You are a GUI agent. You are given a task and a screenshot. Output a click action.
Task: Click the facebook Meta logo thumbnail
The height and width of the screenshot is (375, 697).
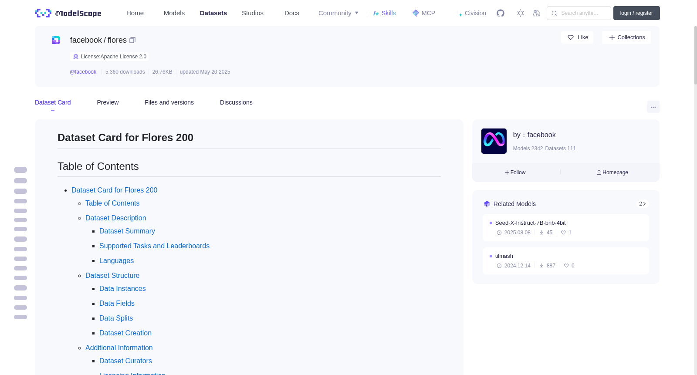point(494,141)
